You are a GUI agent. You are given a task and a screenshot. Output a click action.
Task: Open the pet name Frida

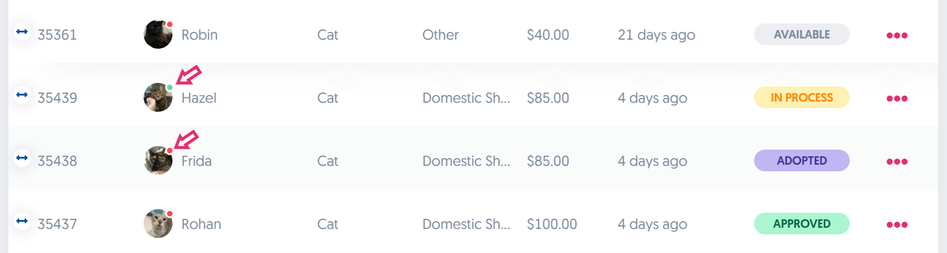tap(196, 161)
